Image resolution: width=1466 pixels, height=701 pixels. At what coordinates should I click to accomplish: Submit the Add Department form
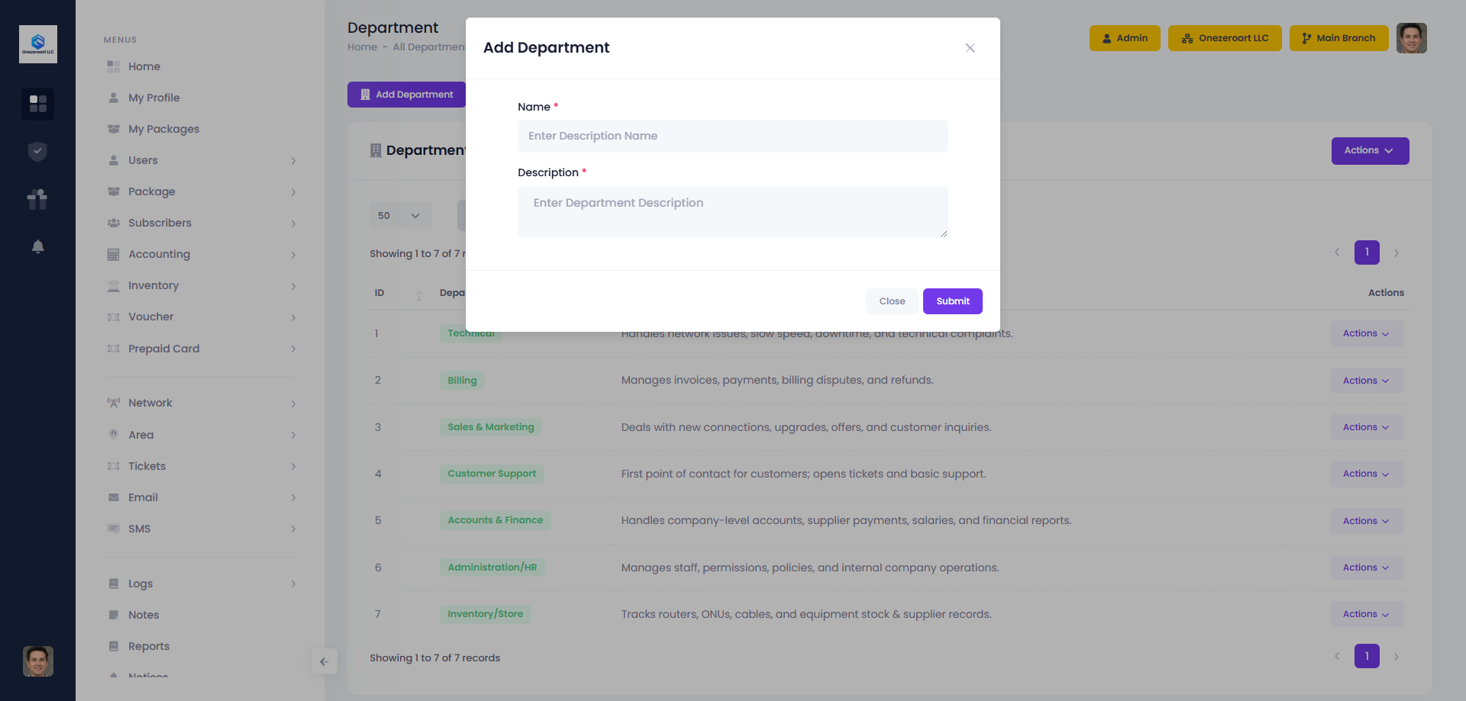(952, 301)
